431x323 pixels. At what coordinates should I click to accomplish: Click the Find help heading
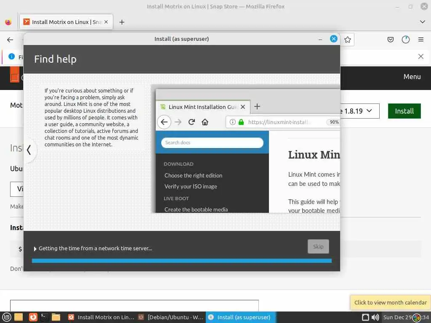coord(55,59)
